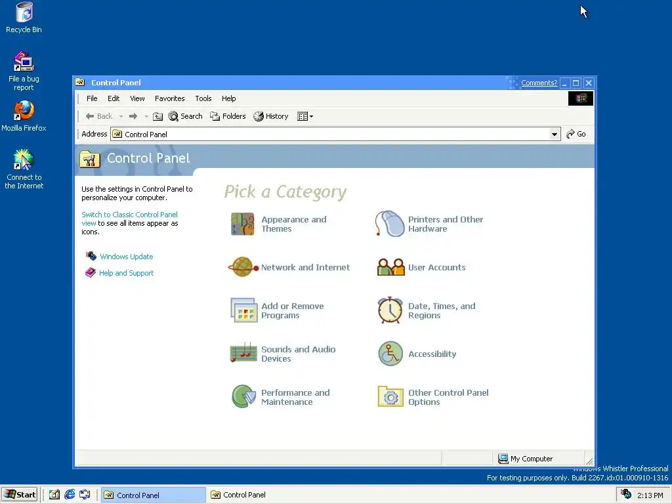The width and height of the screenshot is (672, 504).
Task: Click the Control Panel title bar icon
Action: pyautogui.click(x=80, y=82)
